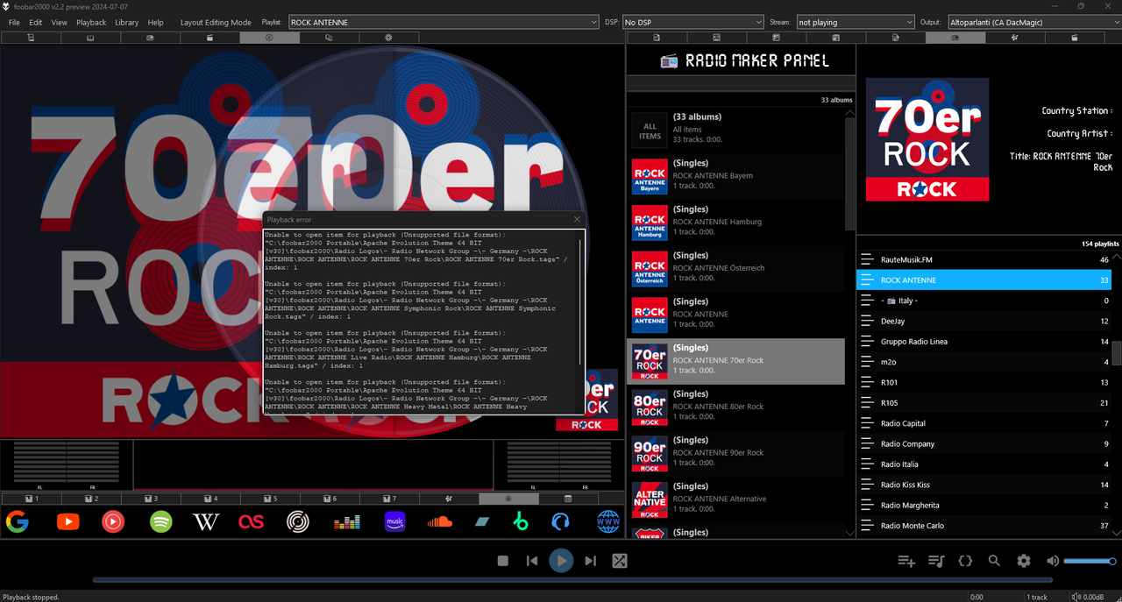Viewport: 1122px width, 602px height.
Task: Mute audio via the speaker icon
Action: (1053, 561)
